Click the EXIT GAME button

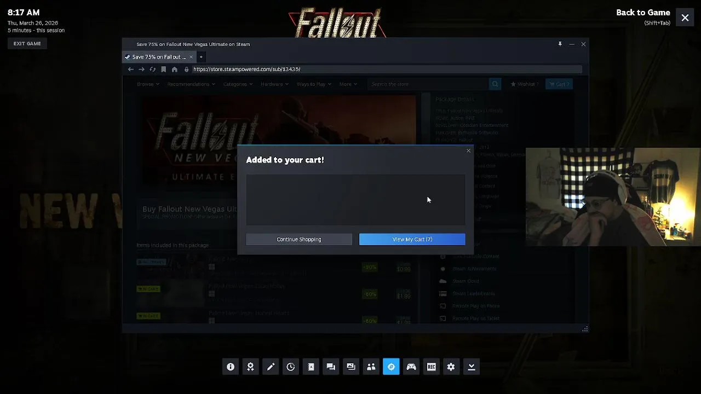27,44
